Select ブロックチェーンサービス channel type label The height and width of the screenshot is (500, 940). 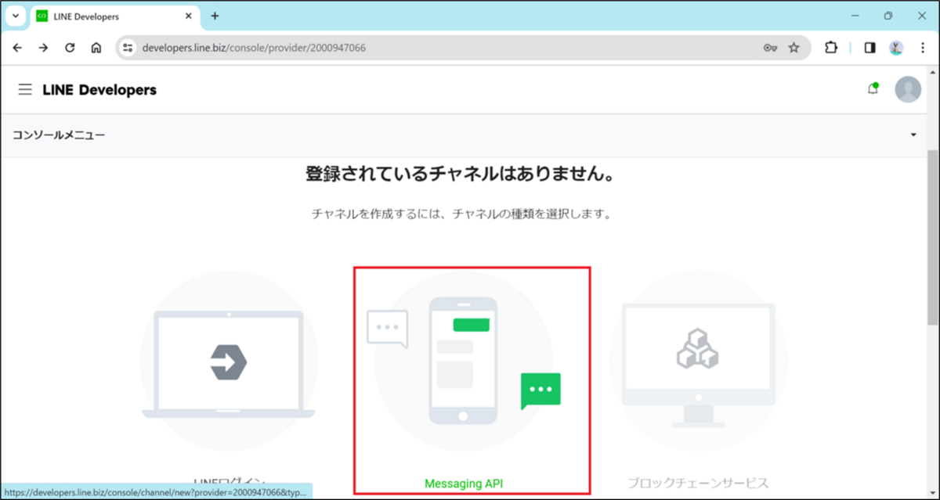pyautogui.click(x=698, y=483)
